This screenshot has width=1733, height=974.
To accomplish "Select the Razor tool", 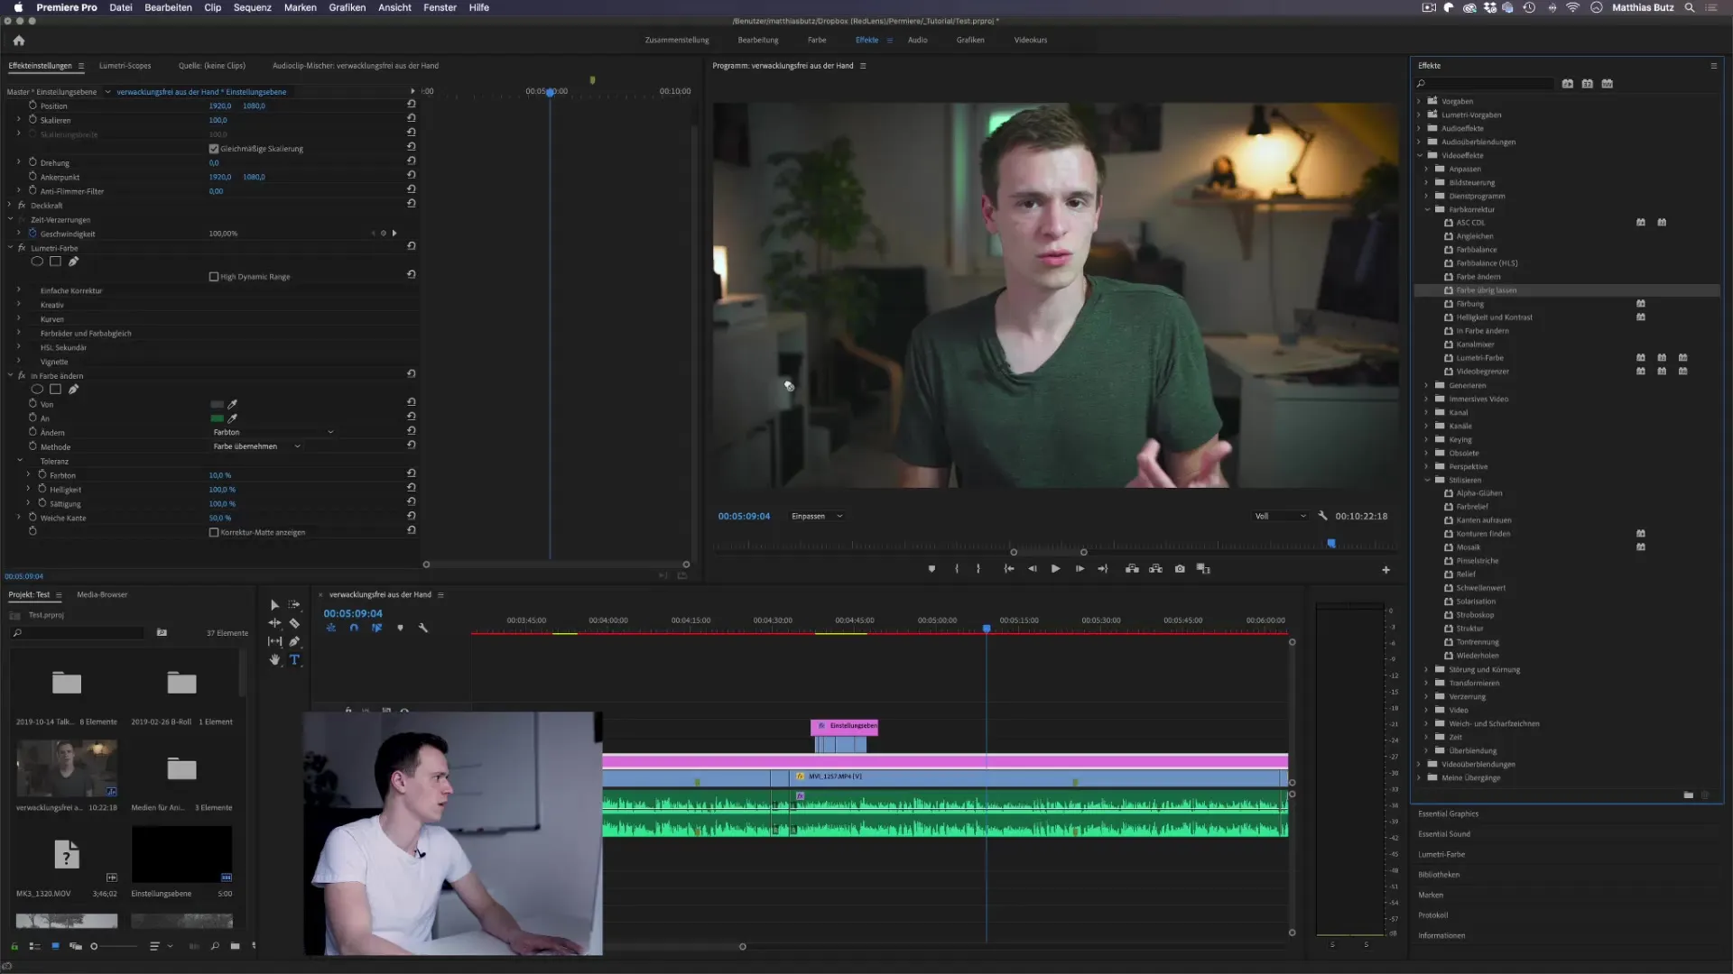I will pos(294,623).
